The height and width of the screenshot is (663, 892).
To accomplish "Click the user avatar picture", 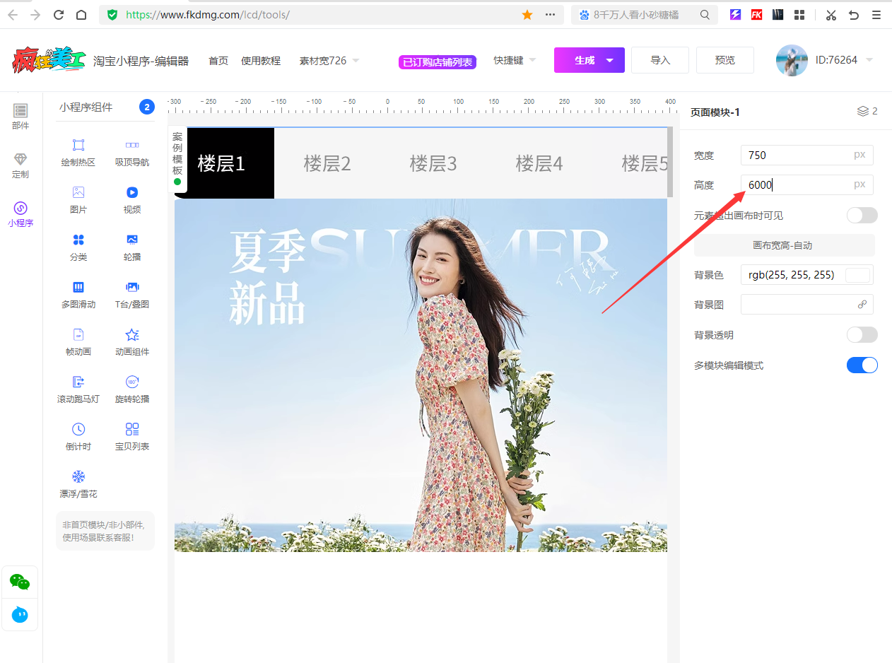I will point(792,61).
